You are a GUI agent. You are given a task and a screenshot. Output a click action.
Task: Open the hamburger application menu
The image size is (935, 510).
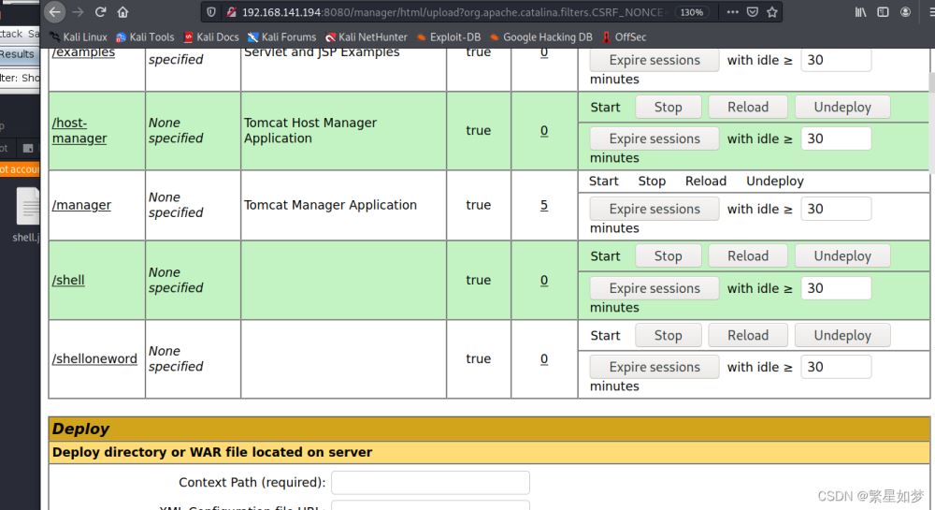(928, 12)
